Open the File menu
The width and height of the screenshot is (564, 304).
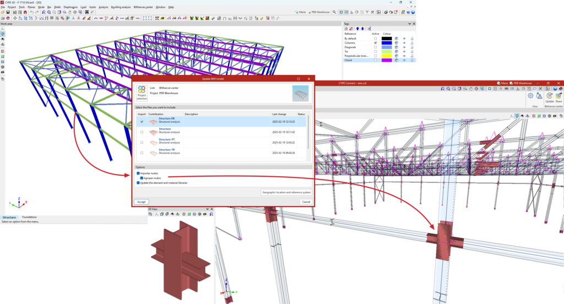[x=3, y=7]
